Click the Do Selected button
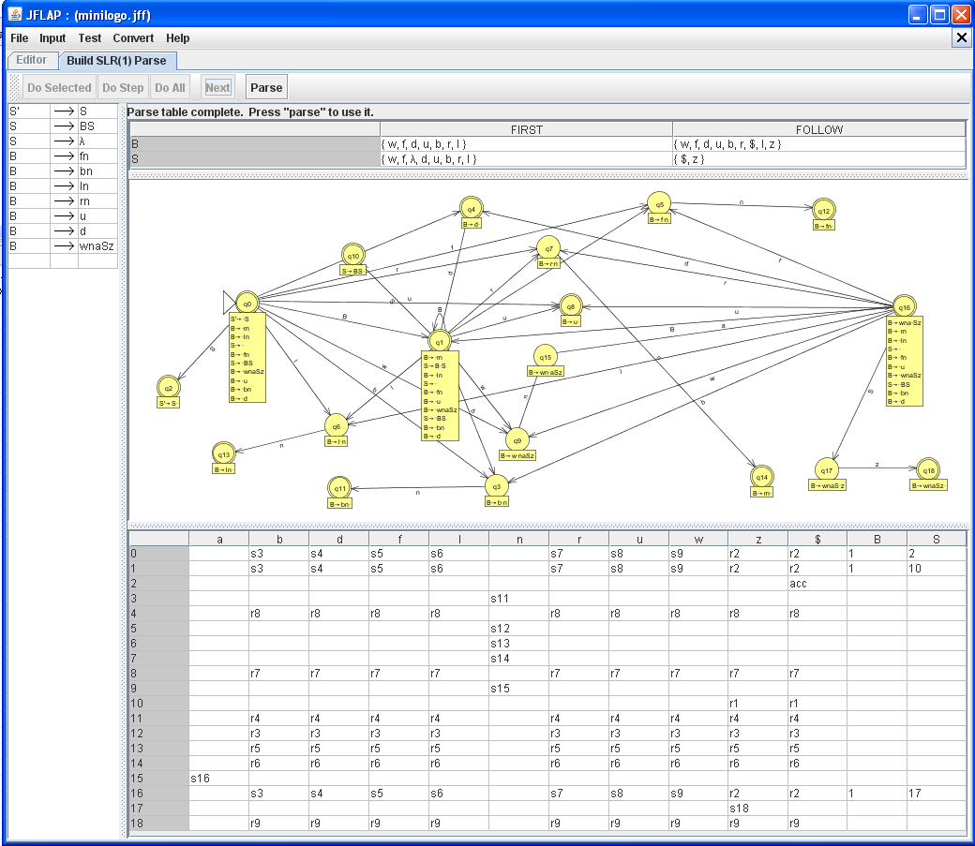This screenshot has width=975, height=846. (x=59, y=88)
